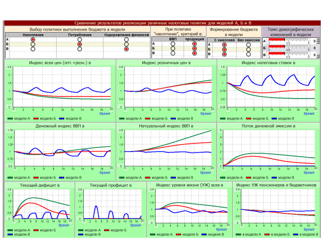Click the Оздоровление финансов column header

126,35
